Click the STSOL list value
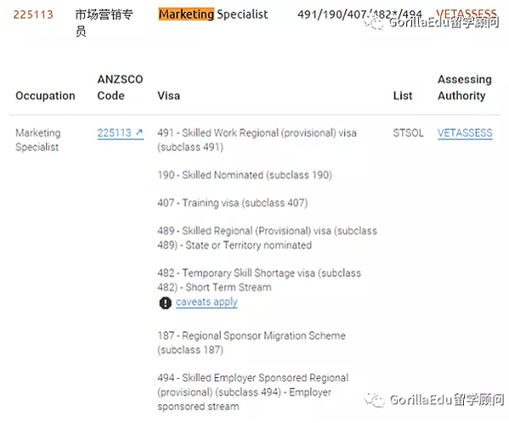This screenshot has width=509, height=423. [408, 133]
